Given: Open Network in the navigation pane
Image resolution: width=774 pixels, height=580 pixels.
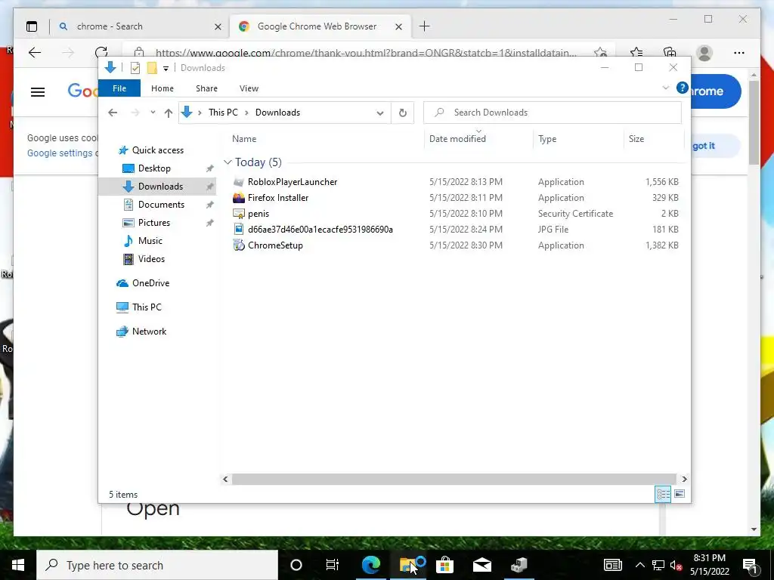Looking at the screenshot, I should (149, 332).
